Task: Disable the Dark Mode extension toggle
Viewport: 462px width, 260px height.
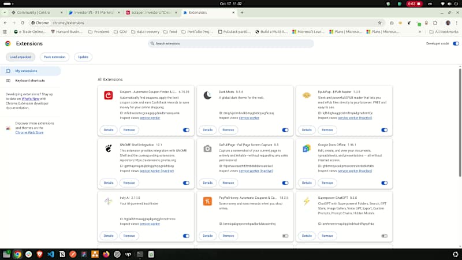Action: point(285,130)
